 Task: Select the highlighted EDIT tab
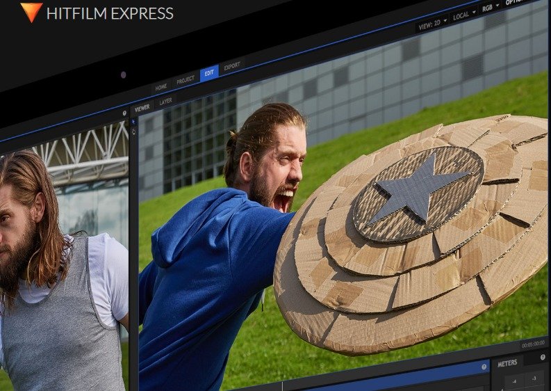[209, 73]
